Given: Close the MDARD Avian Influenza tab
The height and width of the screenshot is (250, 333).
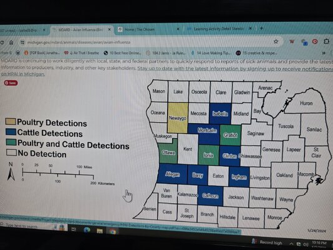Looking at the screenshot, I should (109, 29).
